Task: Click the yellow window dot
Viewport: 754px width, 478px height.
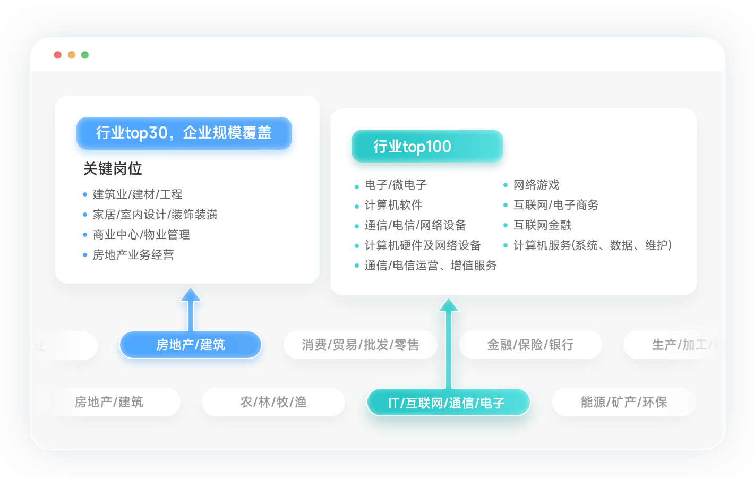Action: pyautogui.click(x=72, y=55)
